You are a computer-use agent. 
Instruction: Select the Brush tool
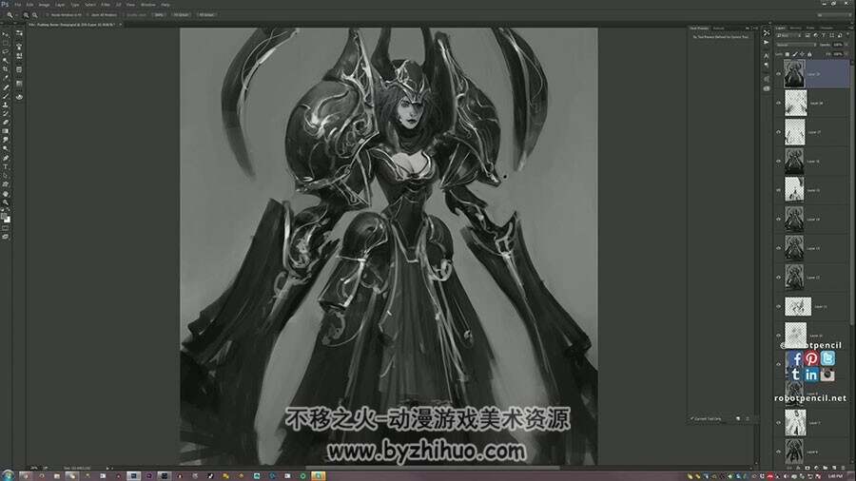click(6, 96)
